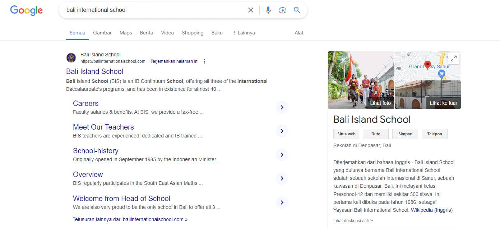Click Telusuran lainnya dari baliinternationalschool.com
This screenshot has width=500, height=229.
point(130,219)
